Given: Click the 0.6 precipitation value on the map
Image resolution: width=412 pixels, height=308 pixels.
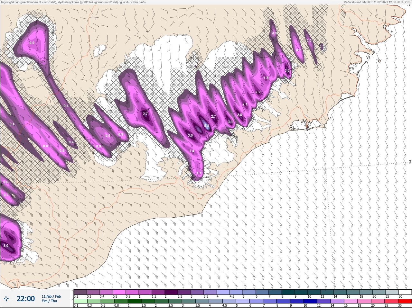Looking at the screenshot, I should [6, 182].
